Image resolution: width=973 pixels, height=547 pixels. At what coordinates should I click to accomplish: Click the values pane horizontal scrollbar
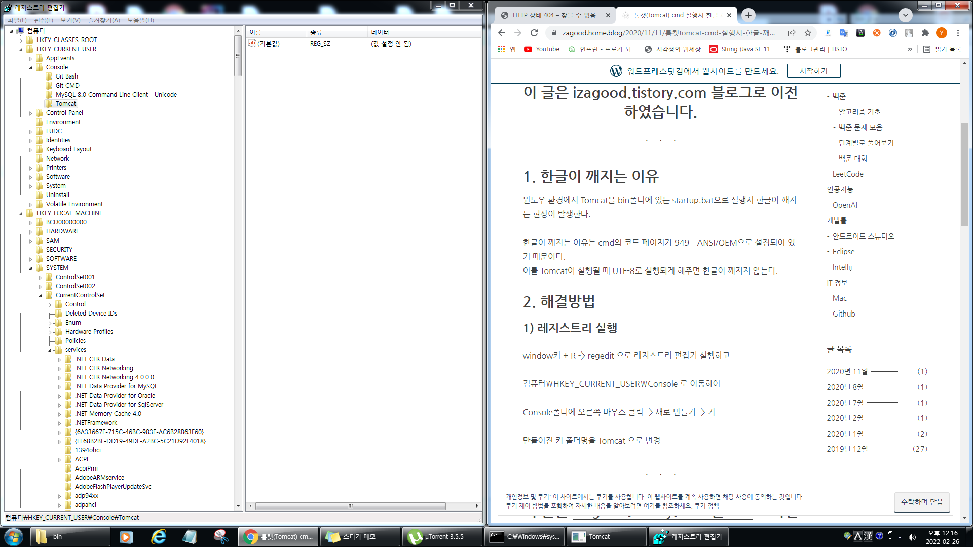point(350,506)
